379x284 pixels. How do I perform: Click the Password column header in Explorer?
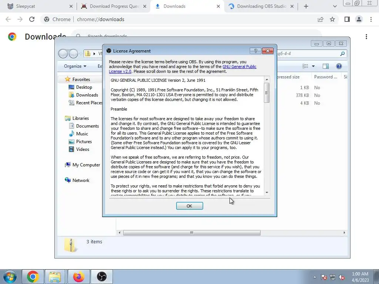tap(326, 77)
